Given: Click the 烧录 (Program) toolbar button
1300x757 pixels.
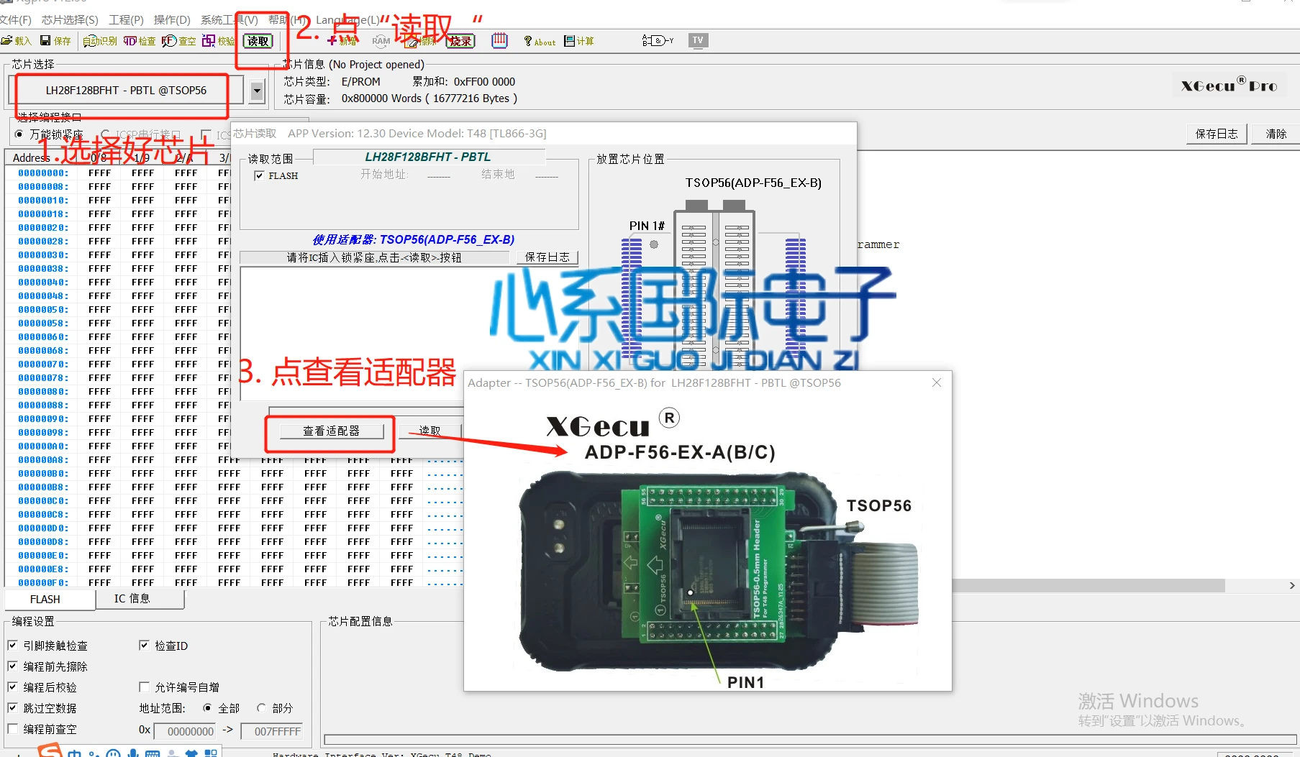Looking at the screenshot, I should (x=460, y=41).
